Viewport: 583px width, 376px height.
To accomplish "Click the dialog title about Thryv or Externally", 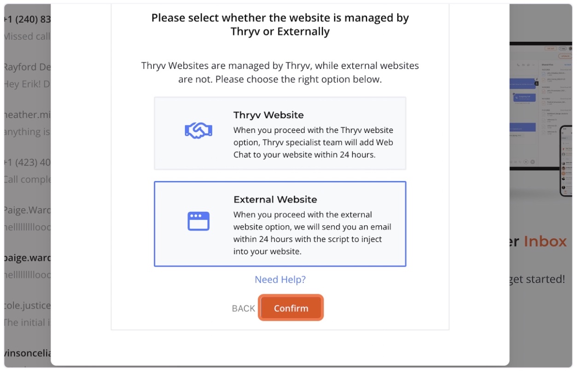I will tap(280, 25).
